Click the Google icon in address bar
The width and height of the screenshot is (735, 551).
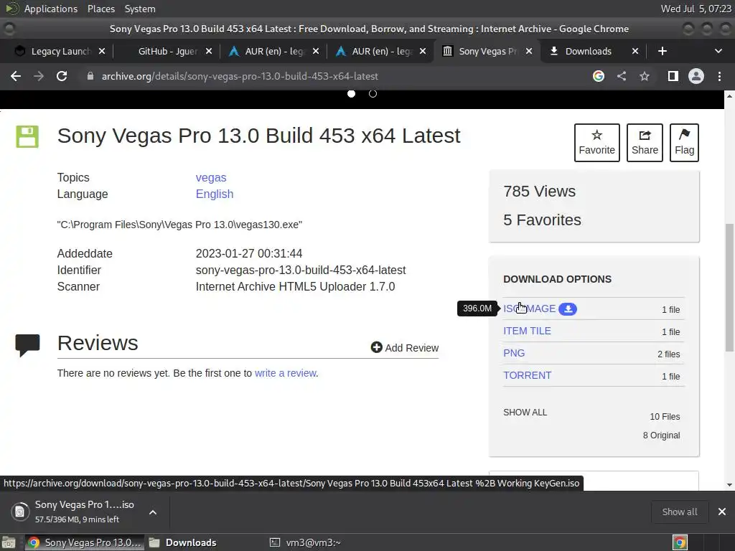point(598,76)
